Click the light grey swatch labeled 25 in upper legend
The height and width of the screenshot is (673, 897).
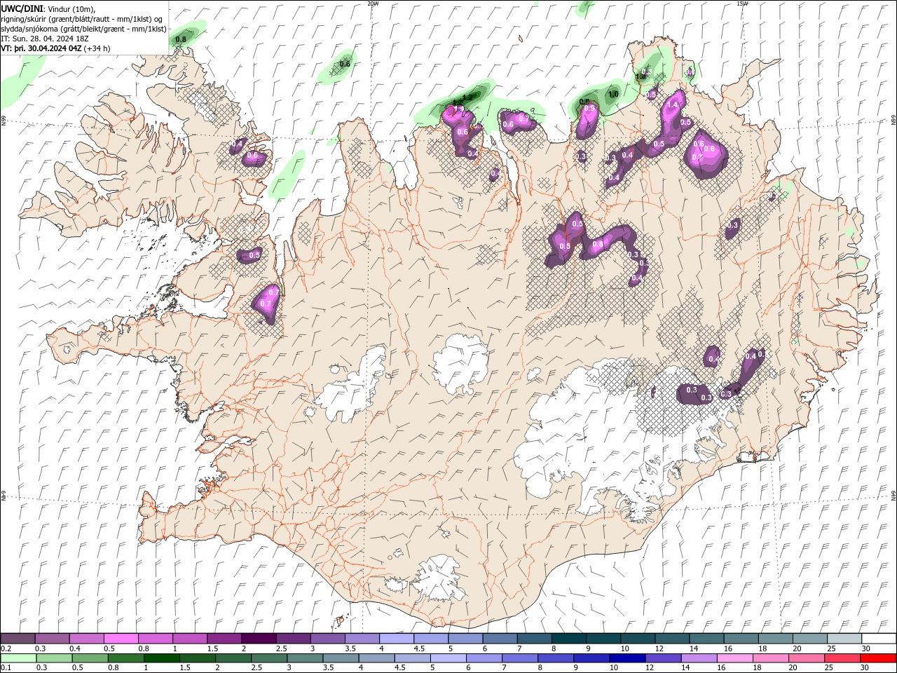click(x=844, y=639)
